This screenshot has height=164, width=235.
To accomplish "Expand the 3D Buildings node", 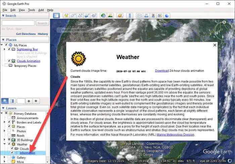I will point(4,140).
